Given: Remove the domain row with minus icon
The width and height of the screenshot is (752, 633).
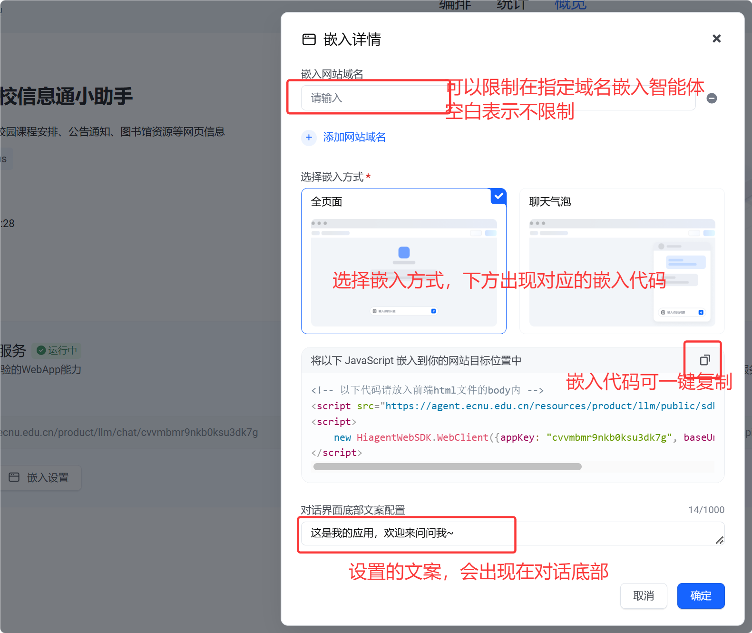Looking at the screenshot, I should click(712, 98).
